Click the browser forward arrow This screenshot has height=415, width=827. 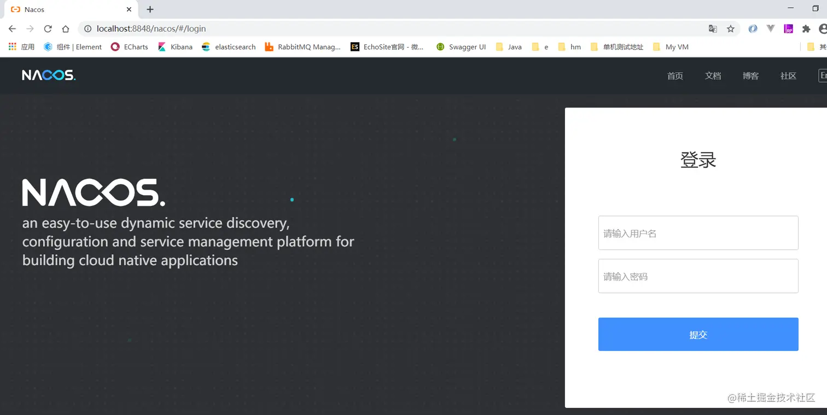pos(30,29)
